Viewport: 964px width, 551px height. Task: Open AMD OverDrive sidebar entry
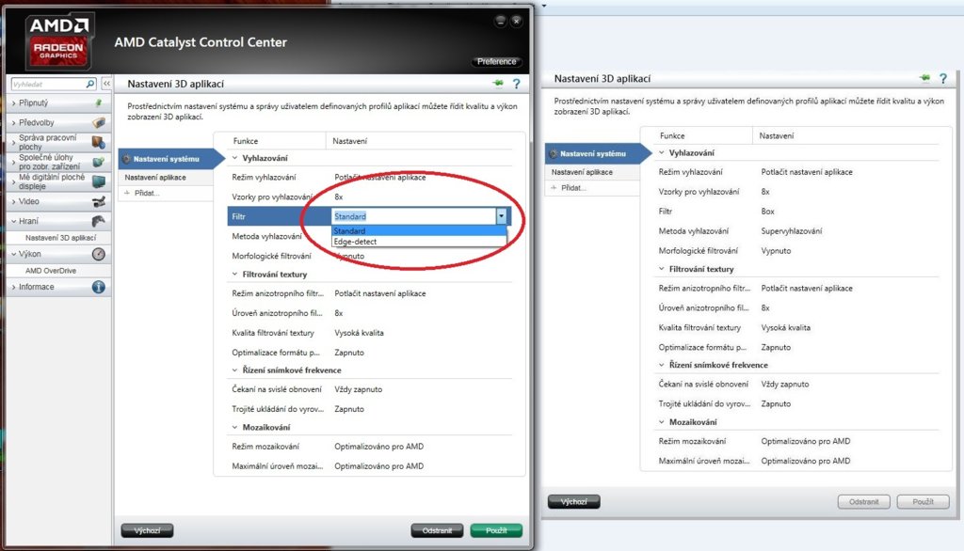[x=51, y=271]
